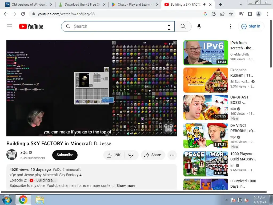This screenshot has height=205, width=273.
Task: Go to the YouTube home logo
Action: (31, 26)
